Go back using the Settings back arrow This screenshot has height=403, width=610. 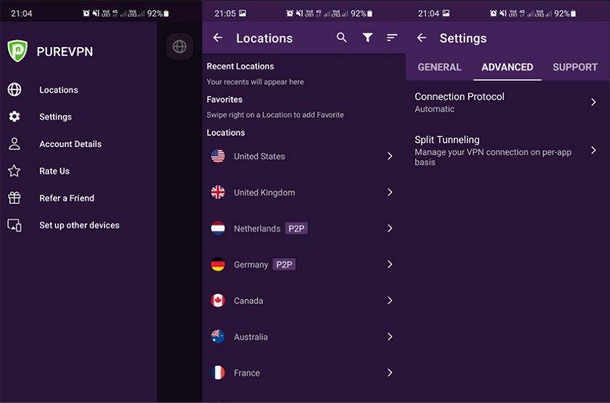point(422,38)
